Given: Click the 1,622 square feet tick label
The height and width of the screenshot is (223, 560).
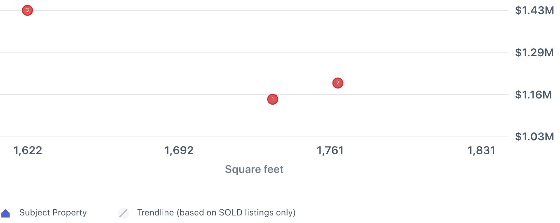Looking at the screenshot, I should click(28, 150).
